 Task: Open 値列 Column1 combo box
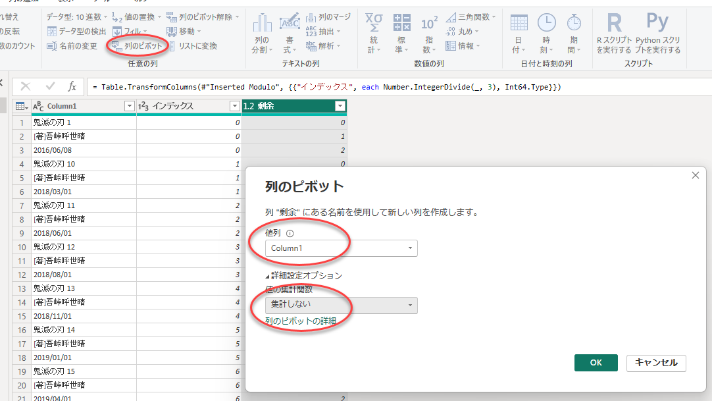(341, 248)
